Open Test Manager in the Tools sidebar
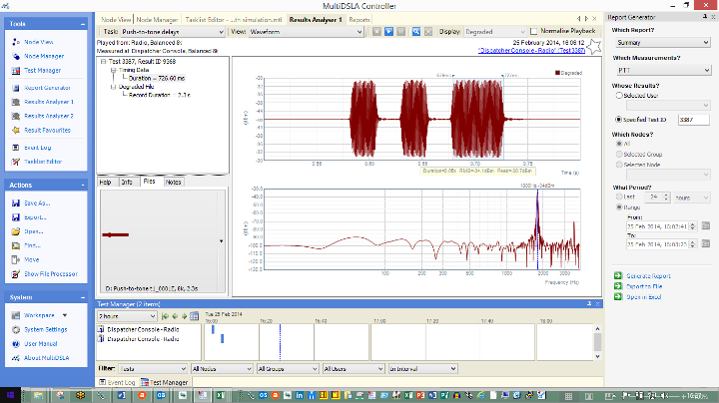The image size is (719, 403). 41,70
